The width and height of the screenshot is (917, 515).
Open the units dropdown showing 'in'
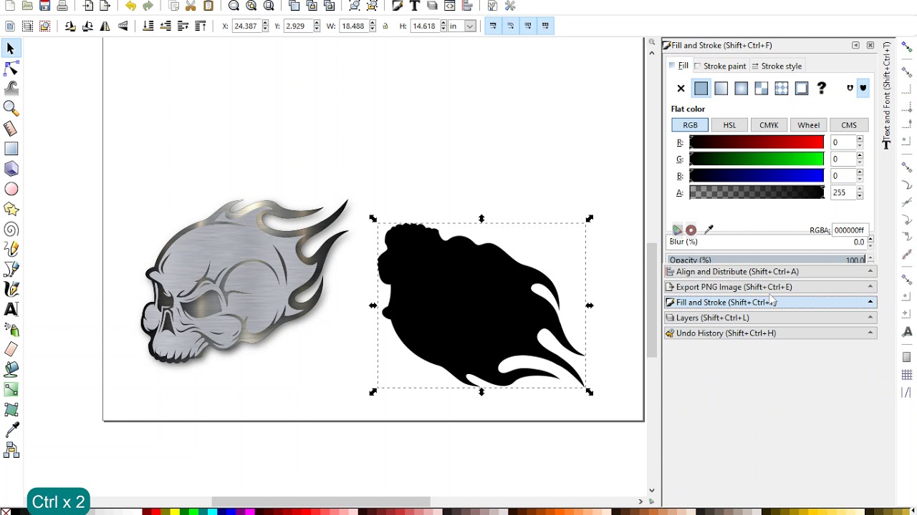(x=462, y=26)
